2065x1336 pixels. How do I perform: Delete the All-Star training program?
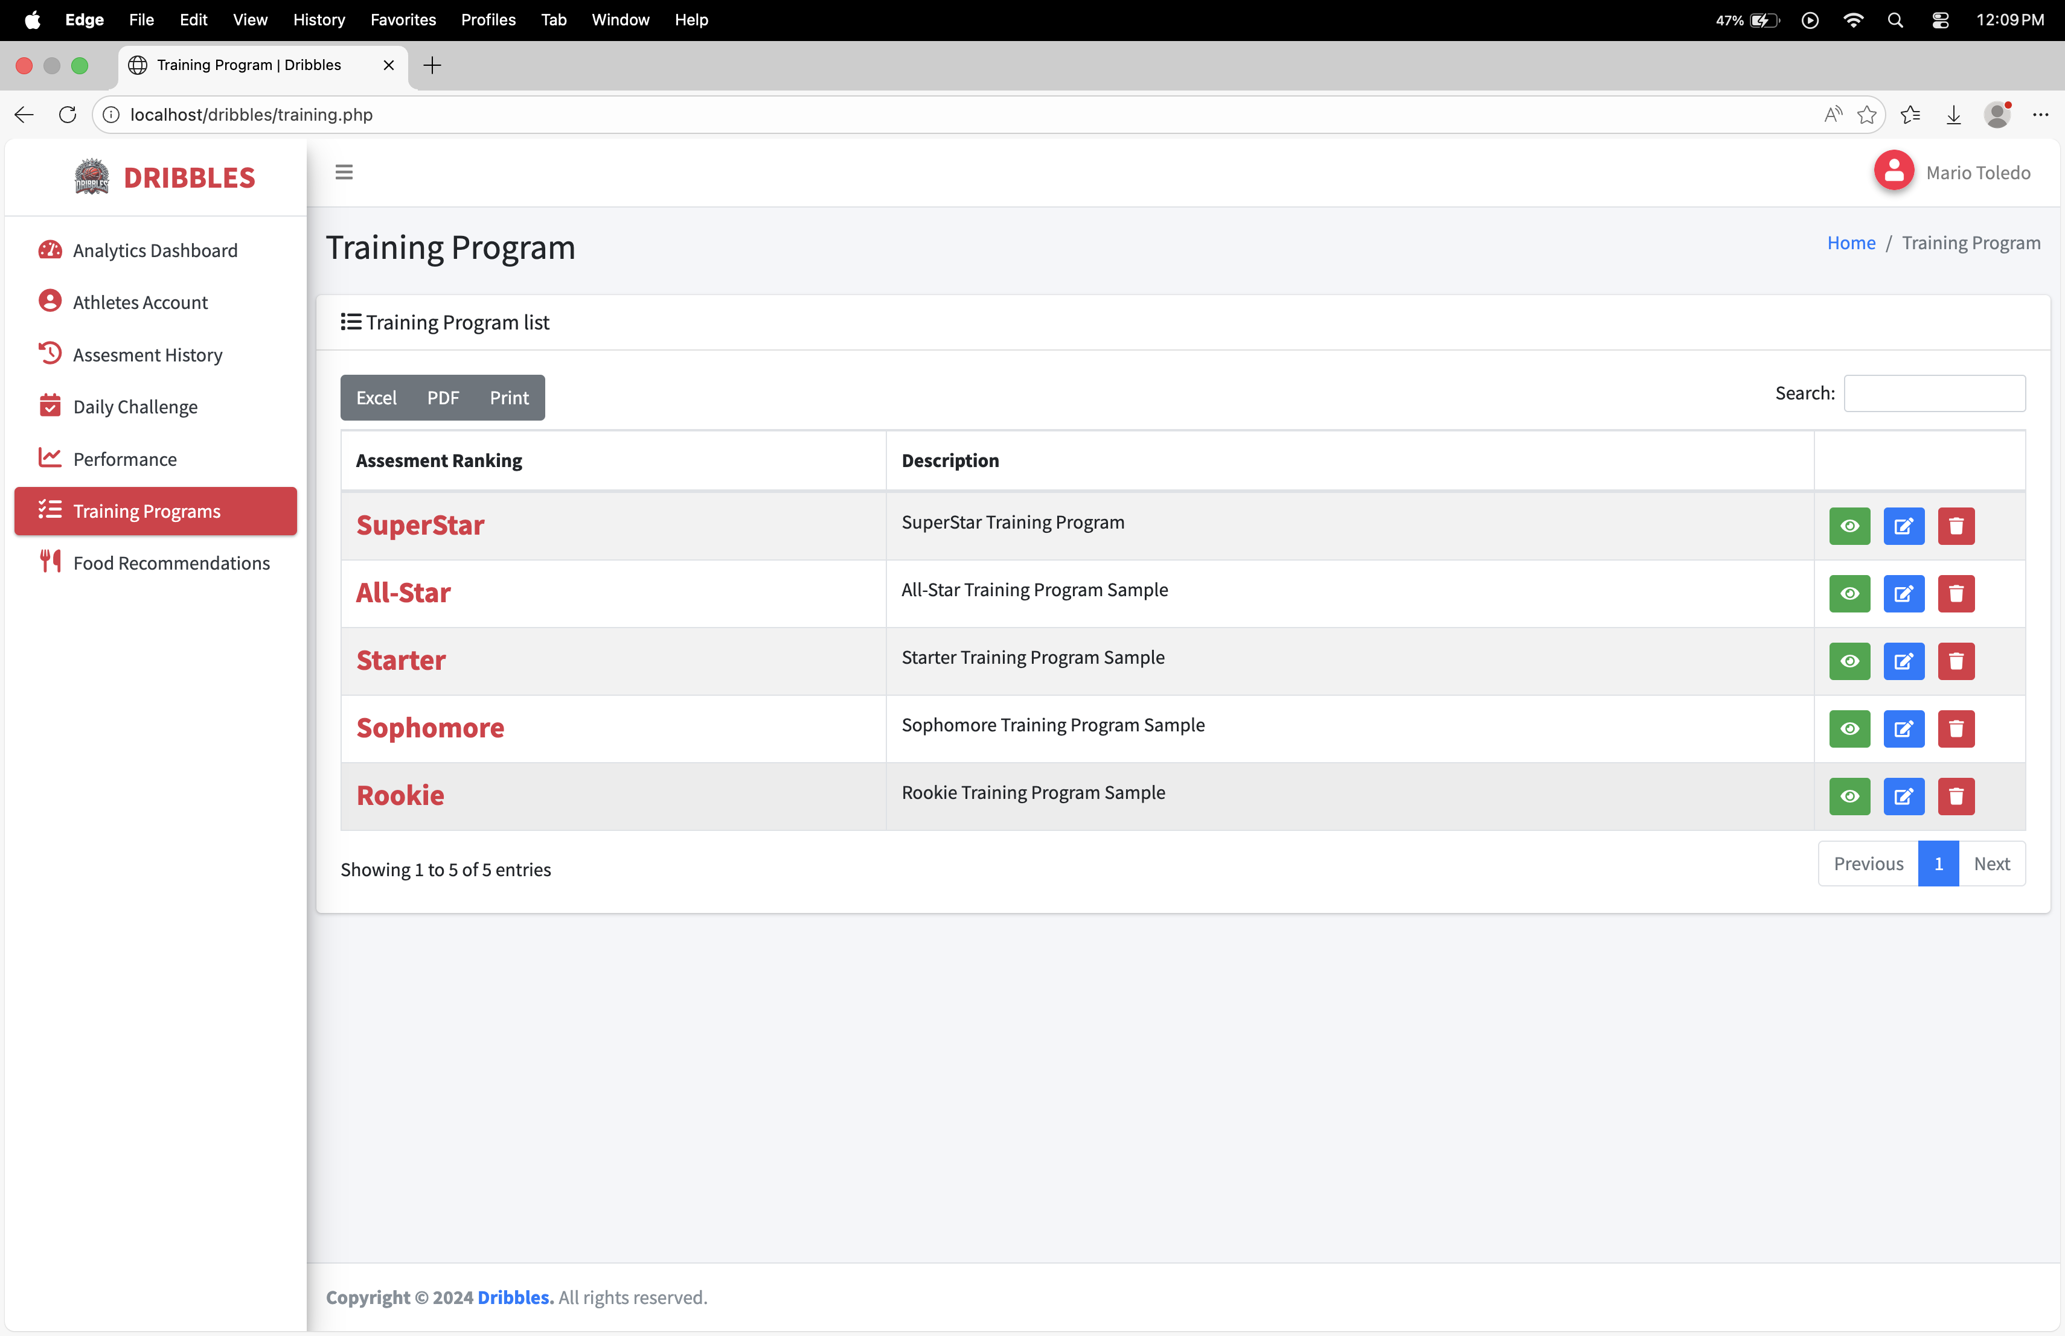[x=1956, y=594]
